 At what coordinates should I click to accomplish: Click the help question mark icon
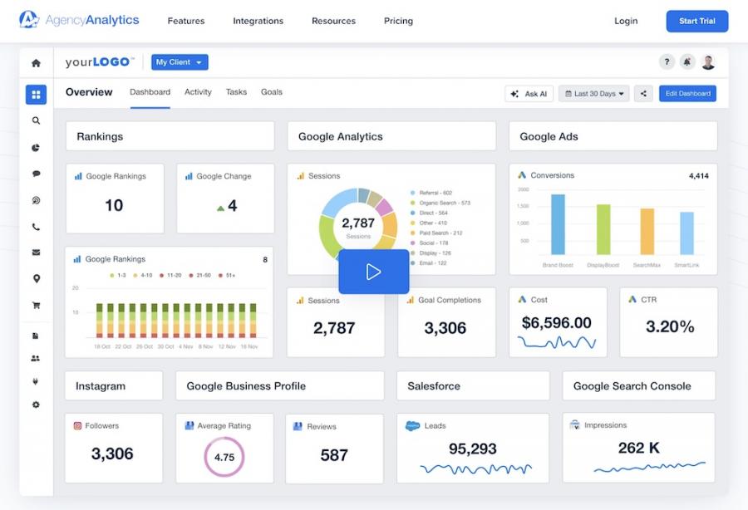667,61
